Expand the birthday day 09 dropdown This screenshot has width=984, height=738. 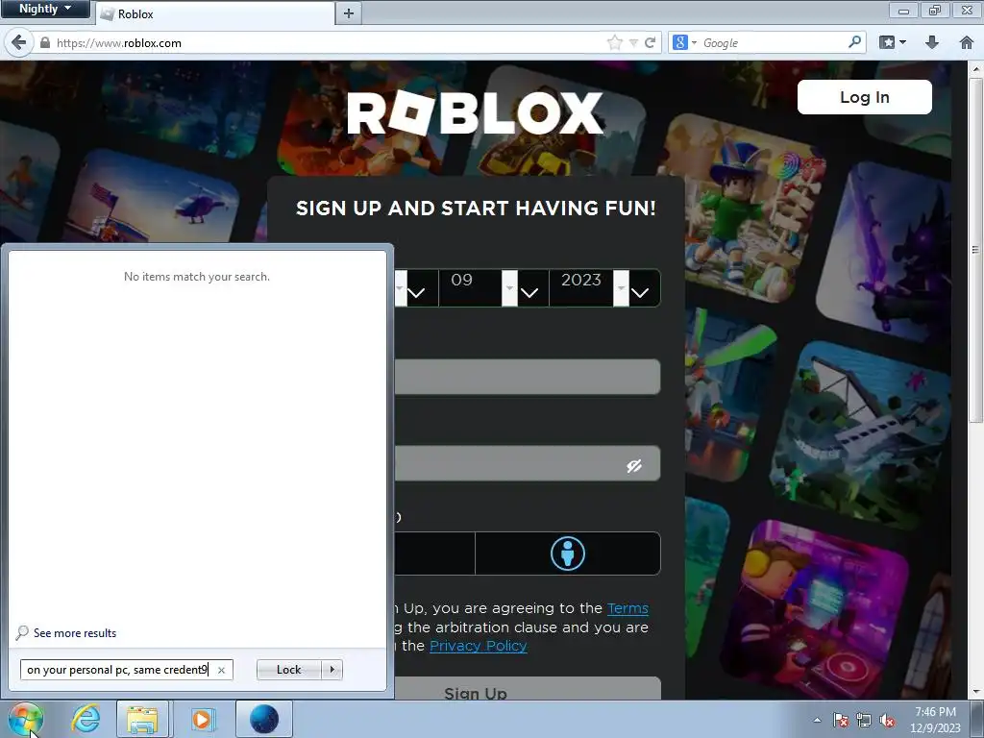tap(495, 288)
